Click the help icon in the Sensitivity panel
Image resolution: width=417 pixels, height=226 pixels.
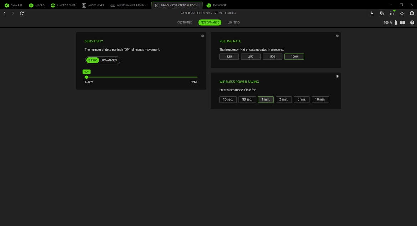(202, 36)
